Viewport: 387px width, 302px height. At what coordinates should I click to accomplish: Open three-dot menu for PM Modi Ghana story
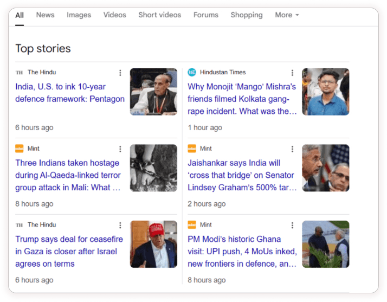(x=293, y=225)
